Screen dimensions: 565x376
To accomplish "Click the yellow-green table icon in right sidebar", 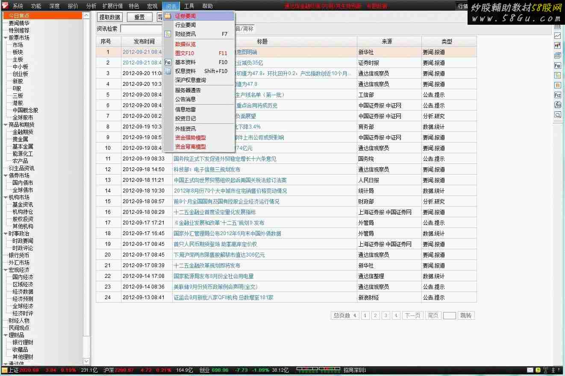I will pos(558,75).
